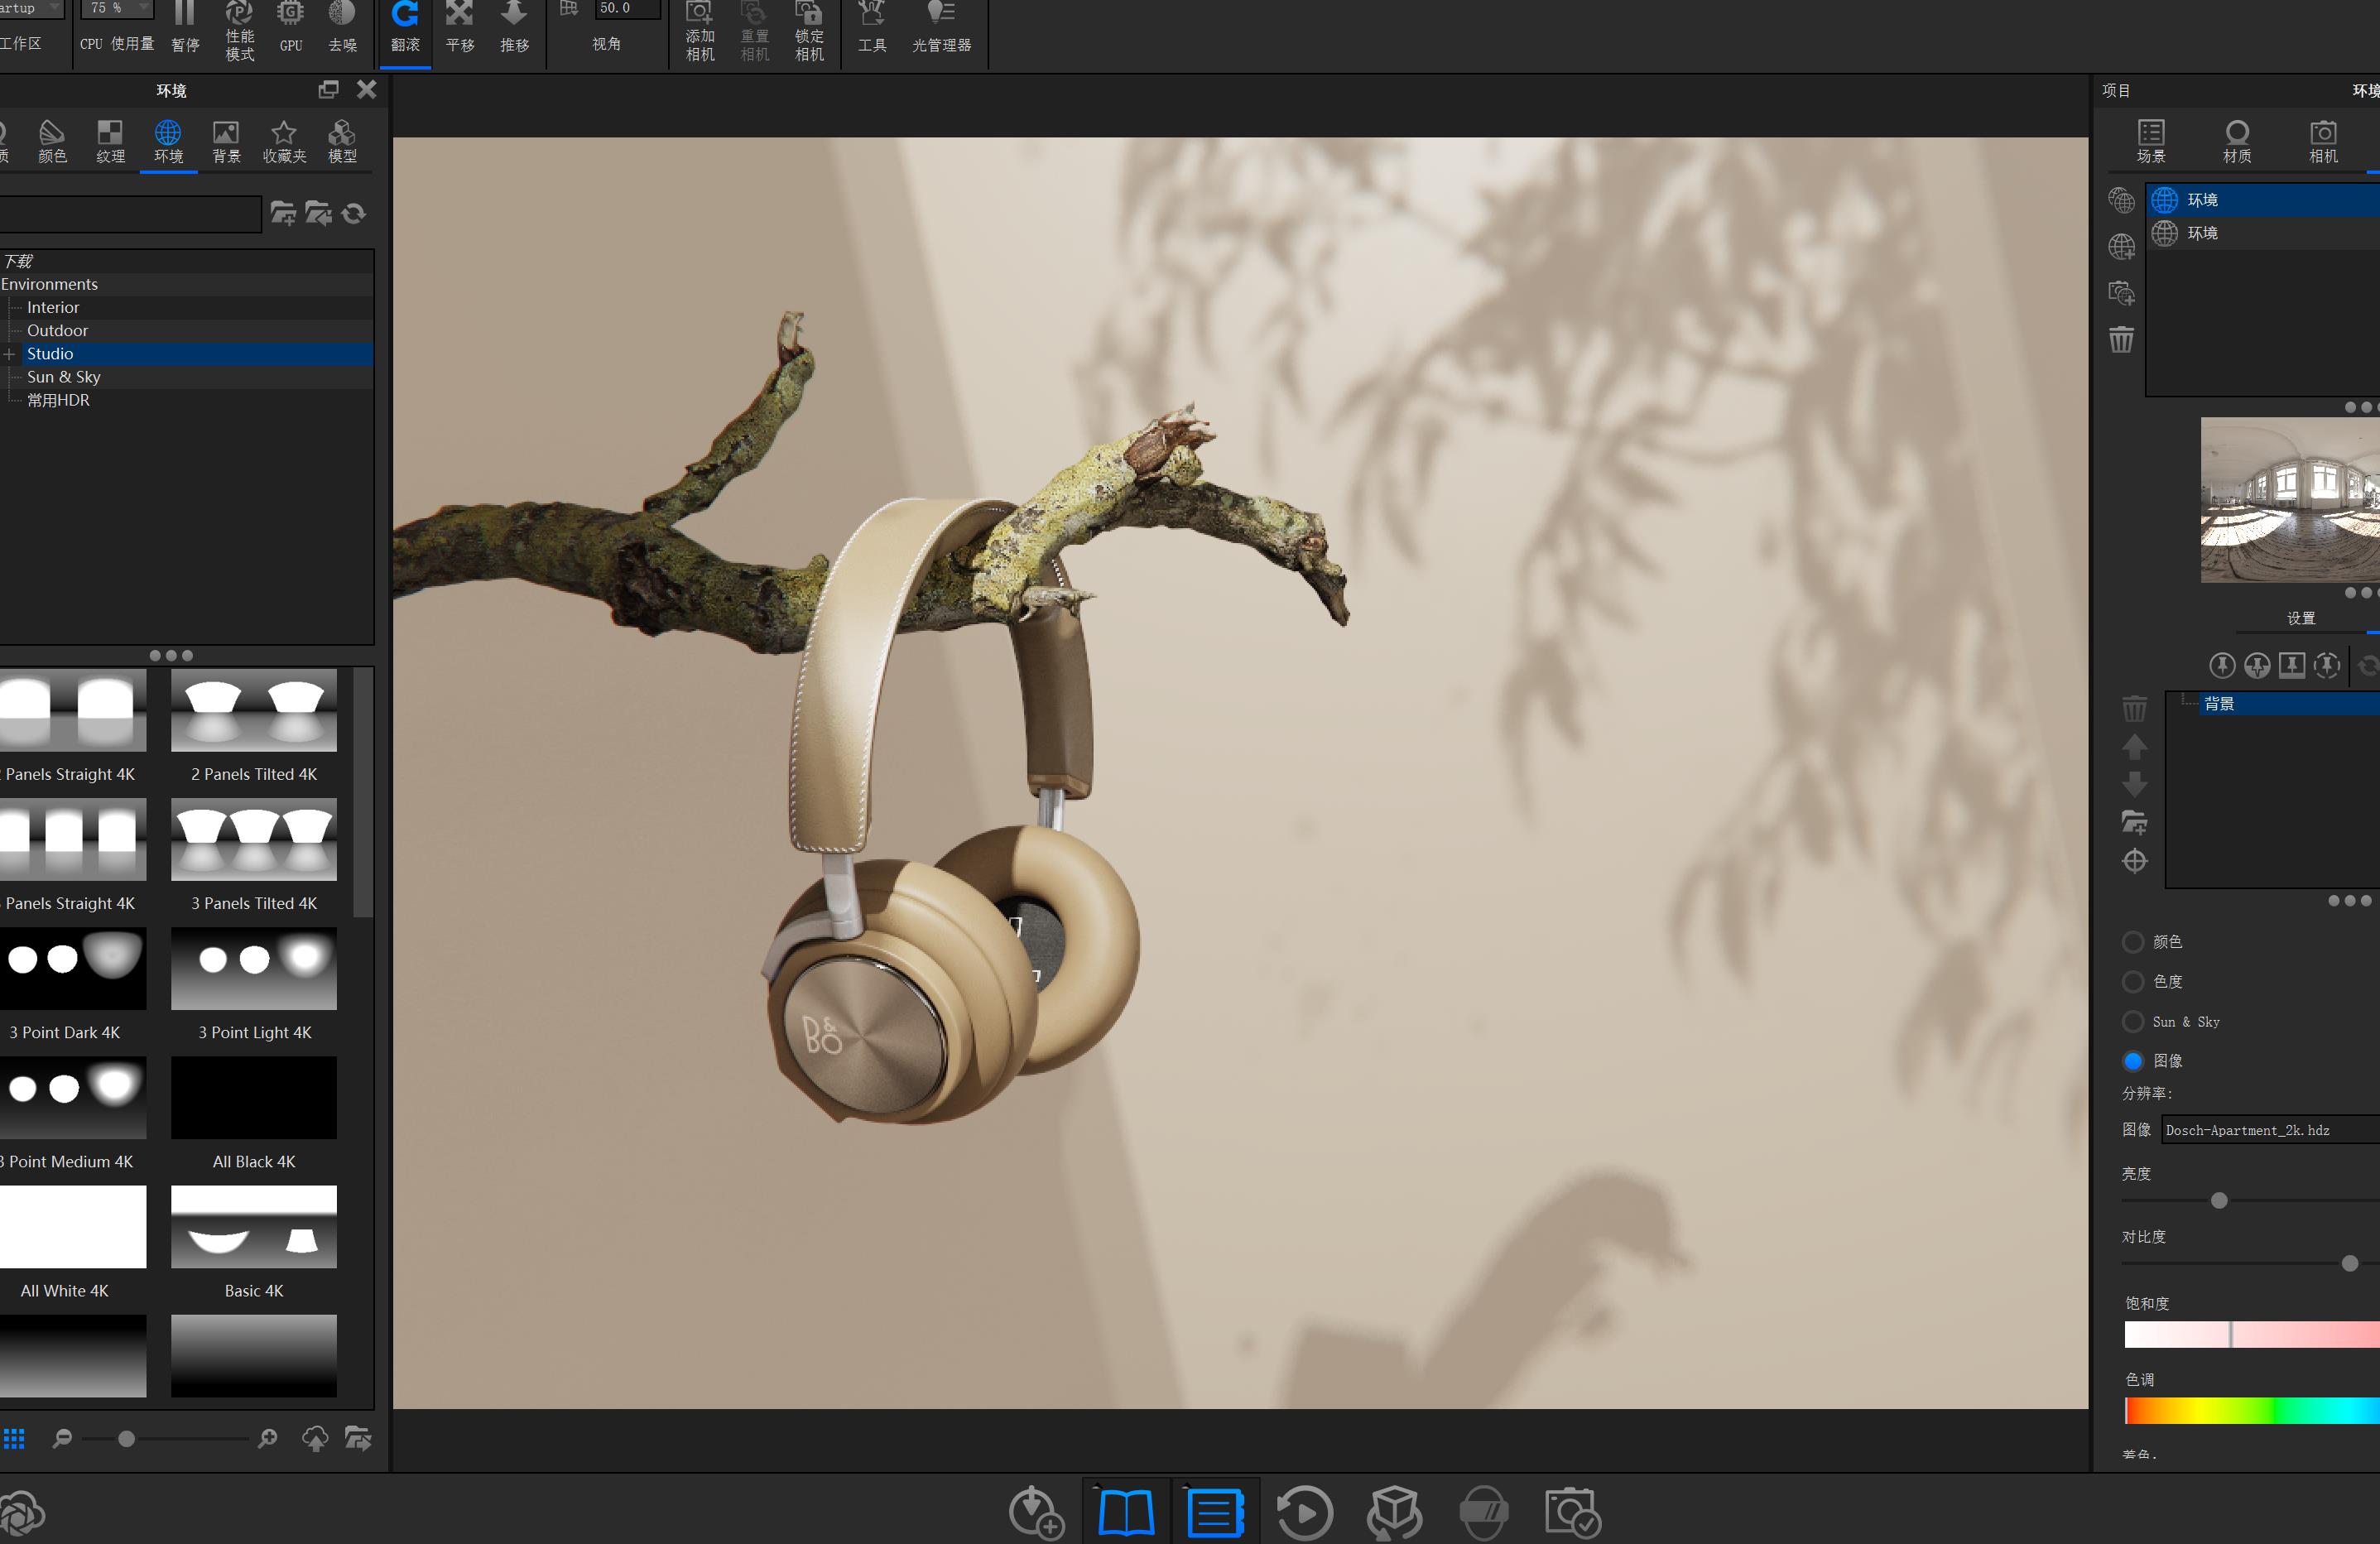Screen dimensions: 2380x1544
Task: Open the render screenshot icon in bottom bar
Action: pos(1572,1512)
